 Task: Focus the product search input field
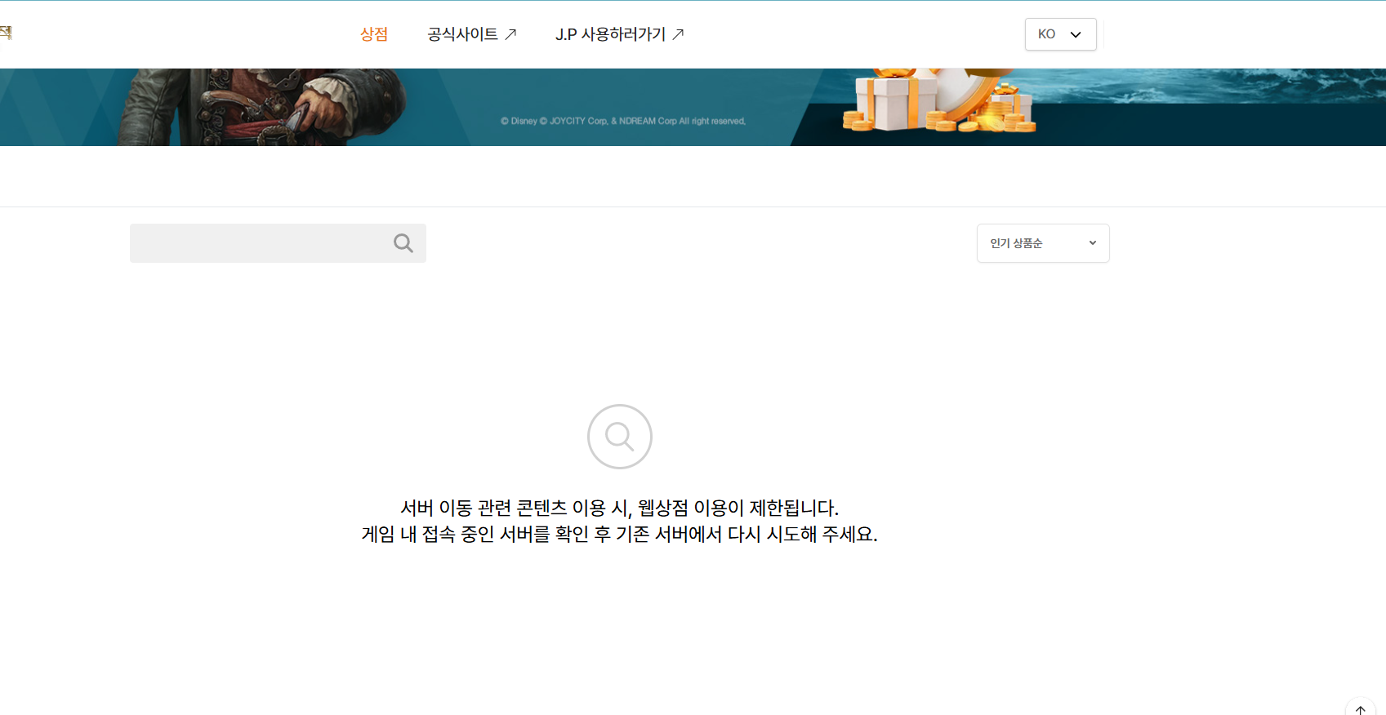pos(260,243)
